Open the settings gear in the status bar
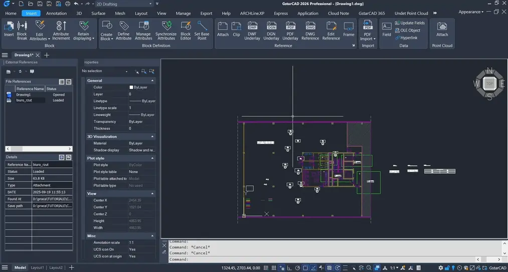 coord(440,268)
